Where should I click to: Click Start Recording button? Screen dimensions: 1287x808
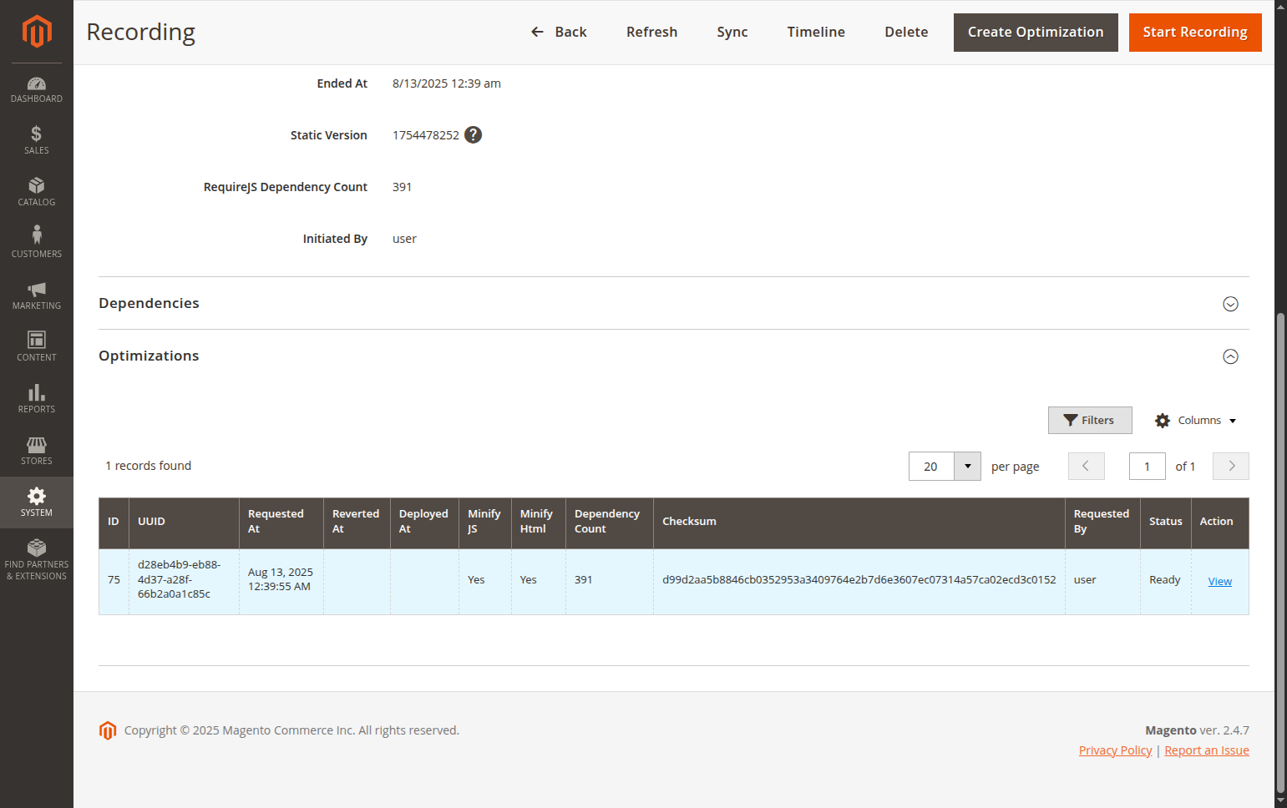[x=1195, y=33]
